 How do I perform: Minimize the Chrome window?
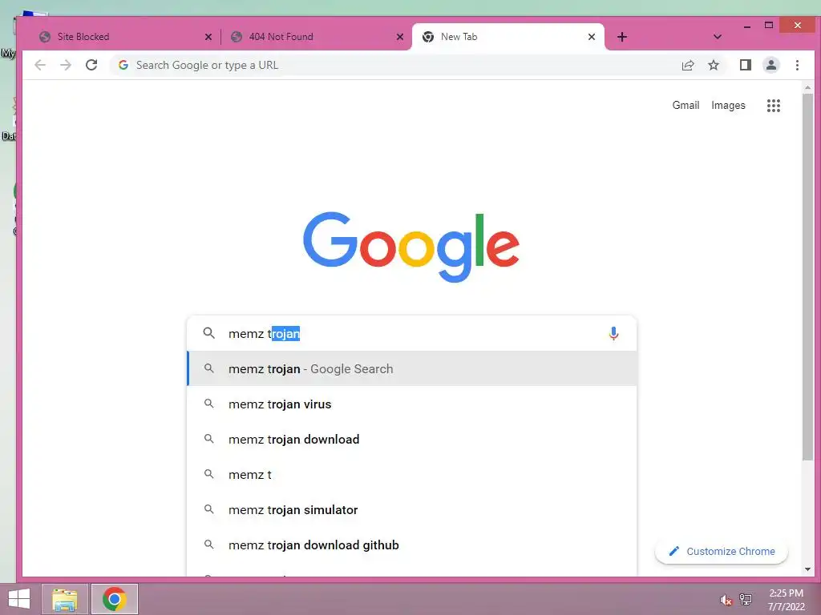747,26
